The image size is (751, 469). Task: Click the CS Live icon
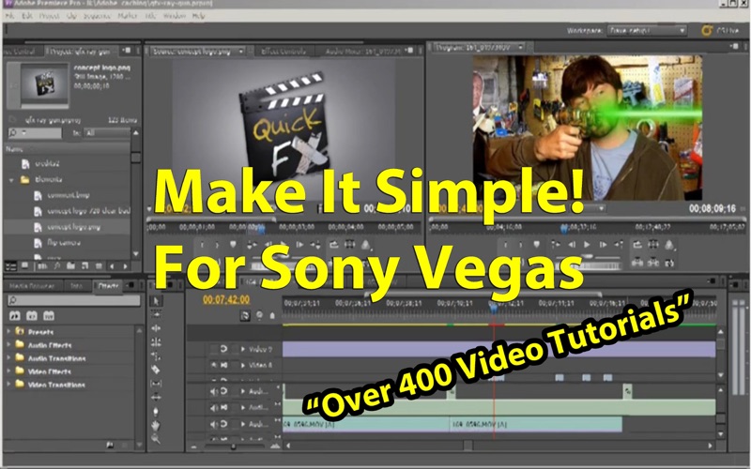tap(707, 31)
